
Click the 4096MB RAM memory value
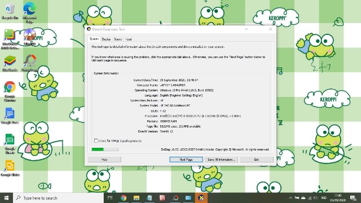click(168, 121)
